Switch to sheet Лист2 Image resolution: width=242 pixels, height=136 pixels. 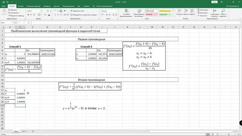point(24,131)
